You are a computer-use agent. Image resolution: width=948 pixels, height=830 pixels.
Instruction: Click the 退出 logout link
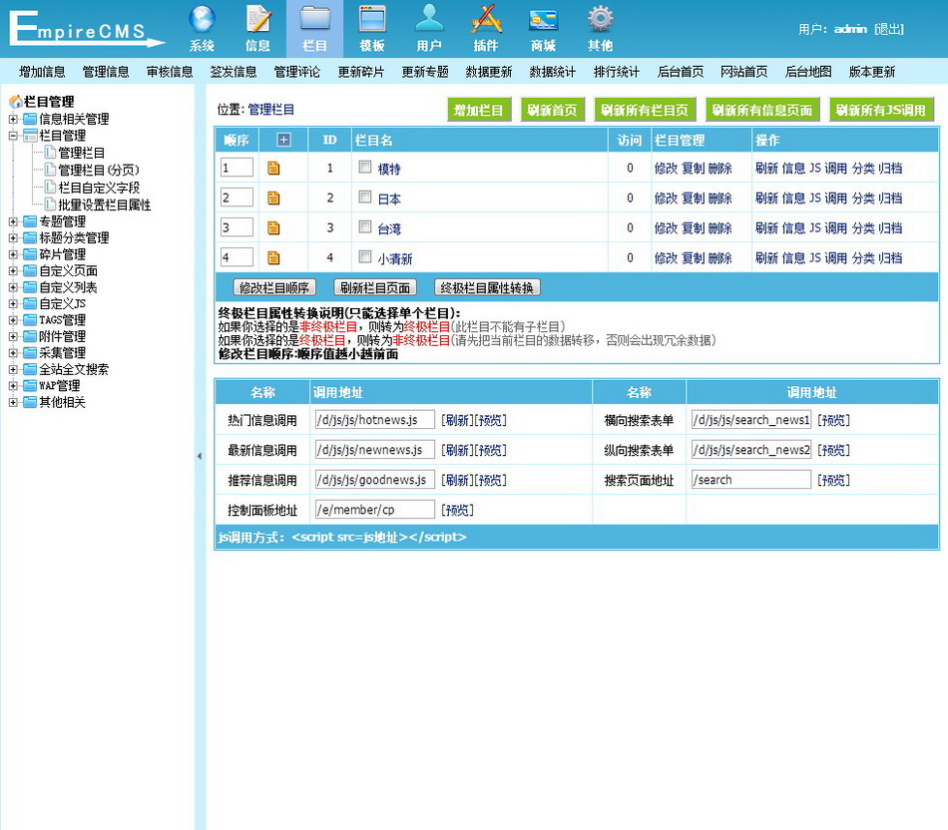coord(889,29)
